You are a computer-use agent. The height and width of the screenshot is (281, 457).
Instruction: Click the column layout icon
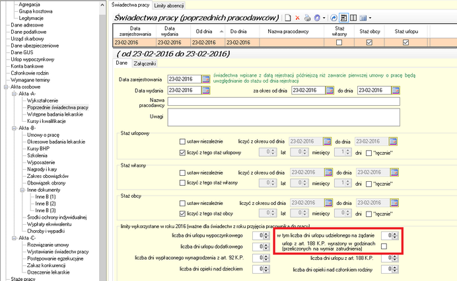pyautogui.click(x=353, y=18)
